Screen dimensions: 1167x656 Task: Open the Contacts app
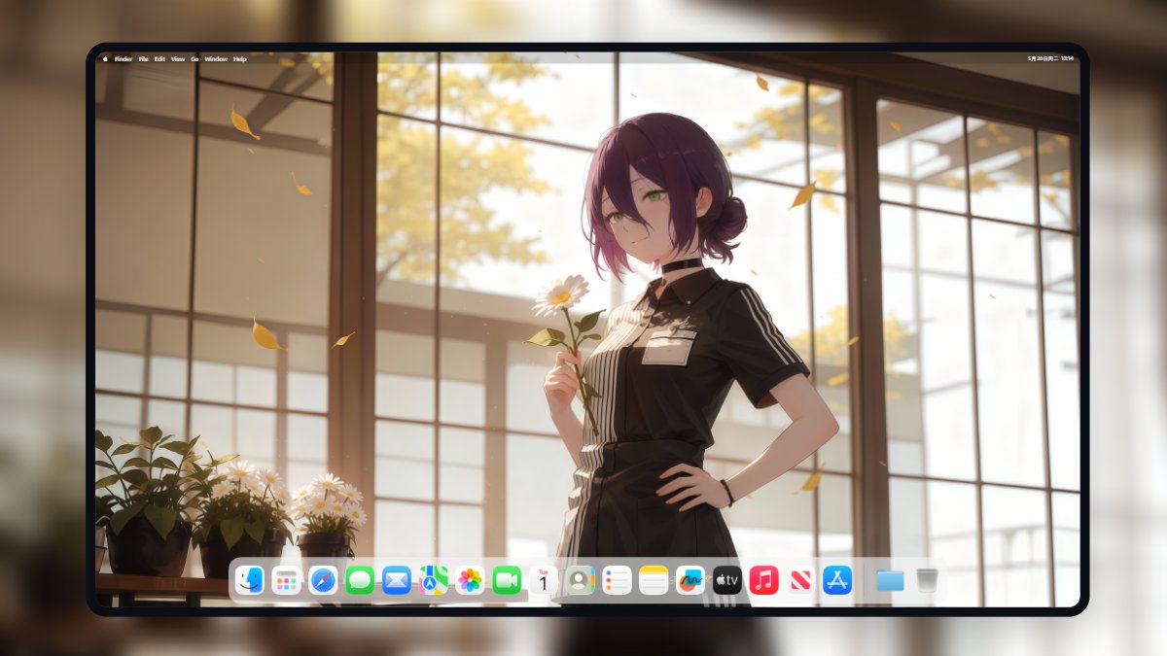[x=579, y=580]
